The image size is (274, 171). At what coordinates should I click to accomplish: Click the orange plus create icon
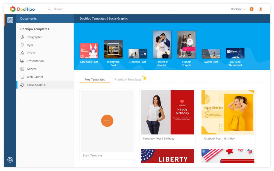tap(252, 9)
